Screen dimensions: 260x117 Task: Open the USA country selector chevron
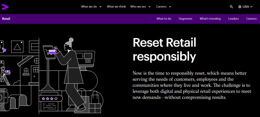click(251, 7)
